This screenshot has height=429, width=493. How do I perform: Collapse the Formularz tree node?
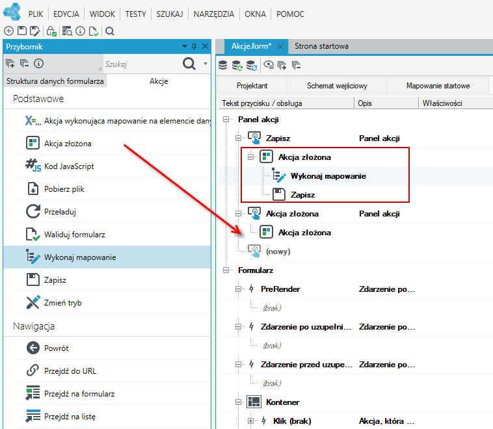[x=226, y=270]
